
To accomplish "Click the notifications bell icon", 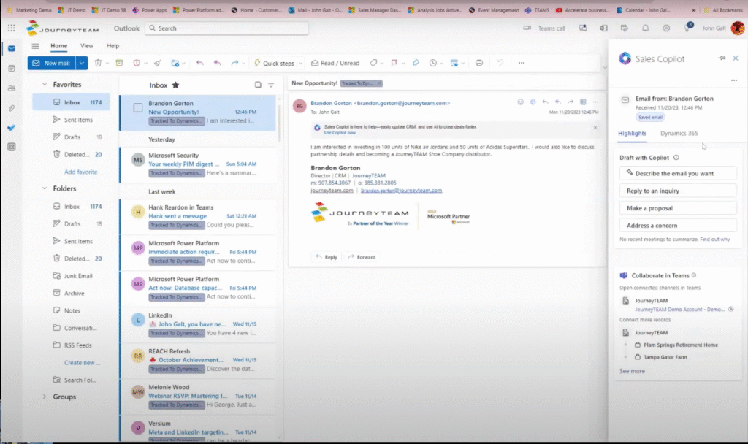I will pos(645,28).
